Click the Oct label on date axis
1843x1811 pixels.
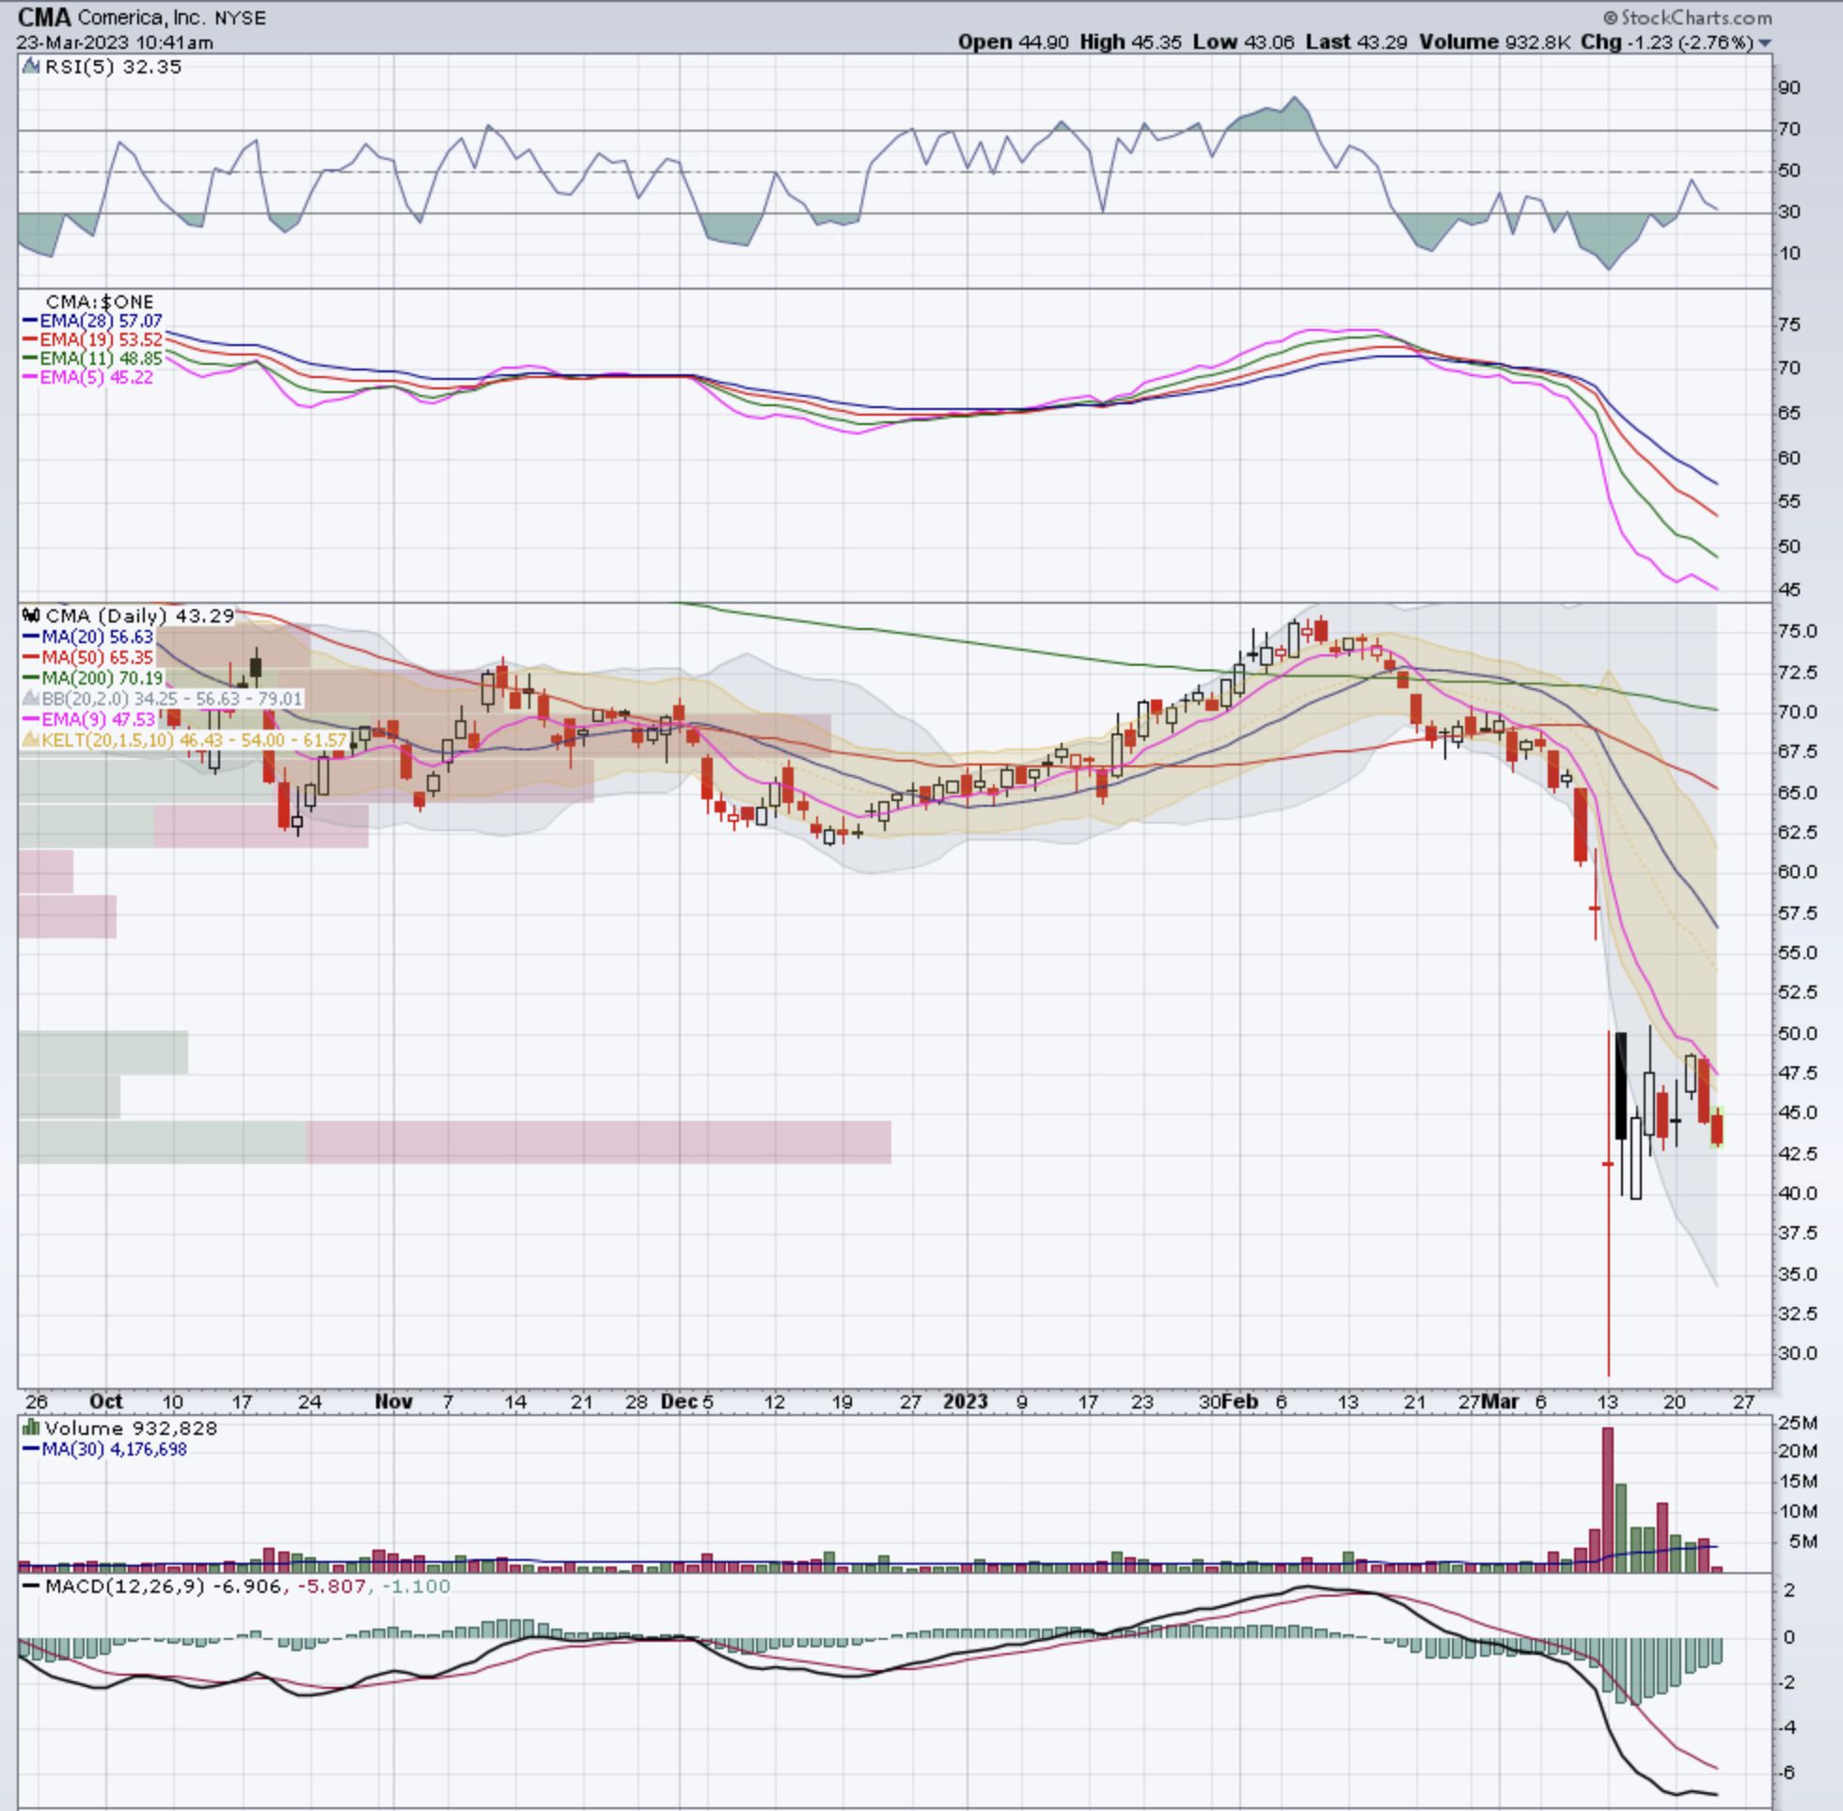pyautogui.click(x=105, y=1401)
